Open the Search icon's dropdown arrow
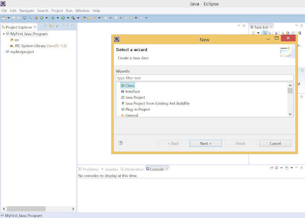Viewport: 305px width, 218px height. point(99,18)
